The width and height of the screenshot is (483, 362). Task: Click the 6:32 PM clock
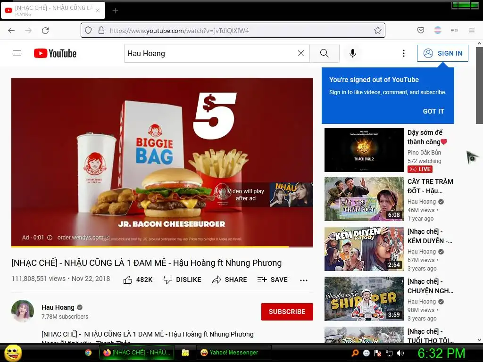pos(441,353)
